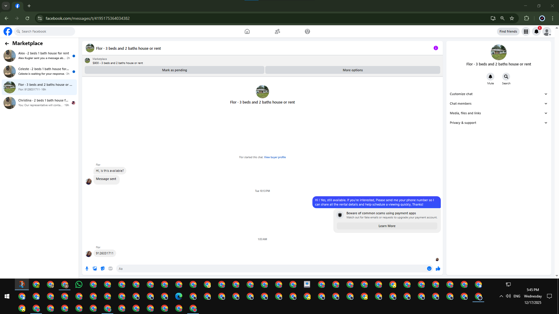The height and width of the screenshot is (314, 559).
Task: Open the sticker picker icon
Action: pos(102,269)
